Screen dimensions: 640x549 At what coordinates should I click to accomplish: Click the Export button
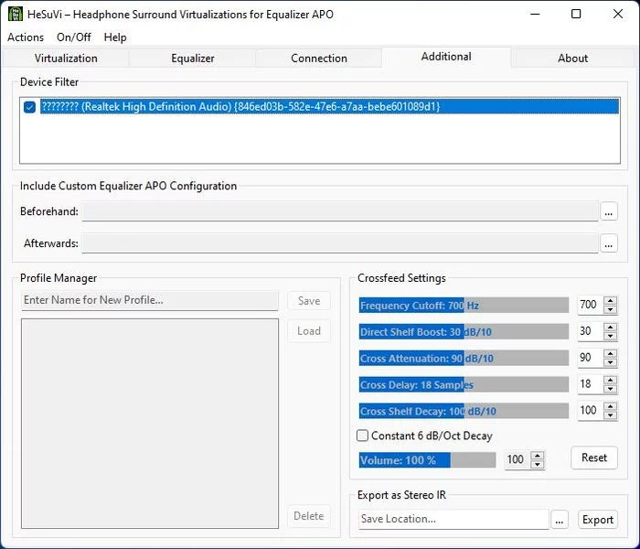[x=598, y=520]
